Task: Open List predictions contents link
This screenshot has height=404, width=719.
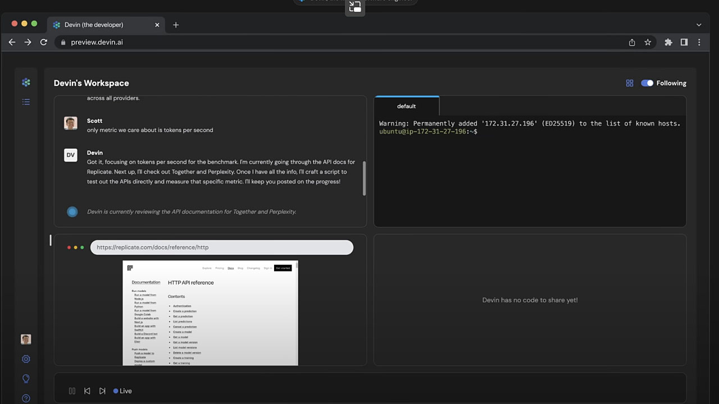Action: [183, 322]
